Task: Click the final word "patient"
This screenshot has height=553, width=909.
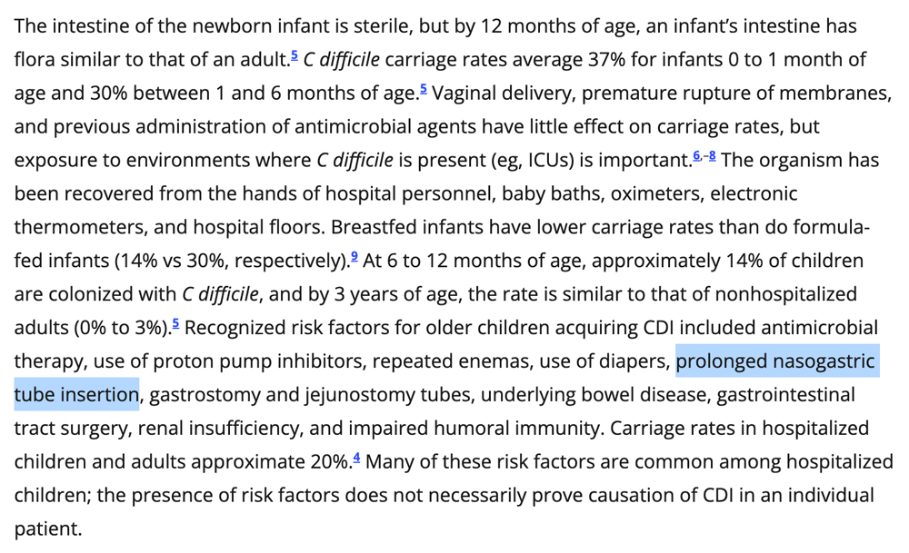Action: point(45,529)
